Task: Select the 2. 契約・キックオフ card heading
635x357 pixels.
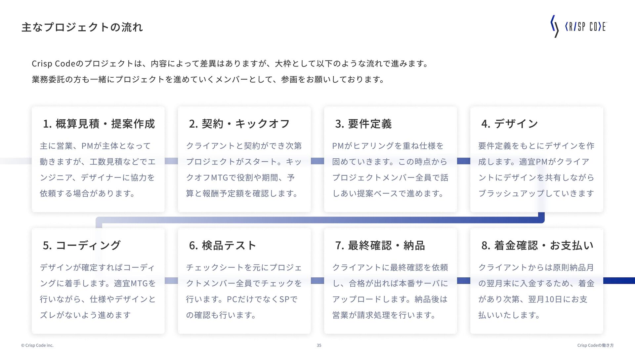Action: tap(239, 124)
